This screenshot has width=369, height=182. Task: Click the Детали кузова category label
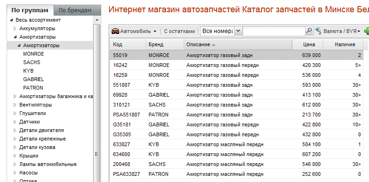37,147
